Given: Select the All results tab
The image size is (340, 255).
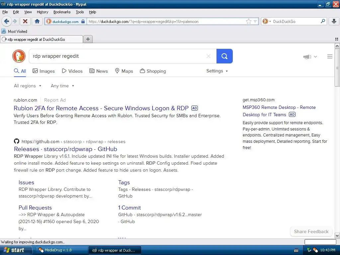Looking at the screenshot, I should point(20,71).
